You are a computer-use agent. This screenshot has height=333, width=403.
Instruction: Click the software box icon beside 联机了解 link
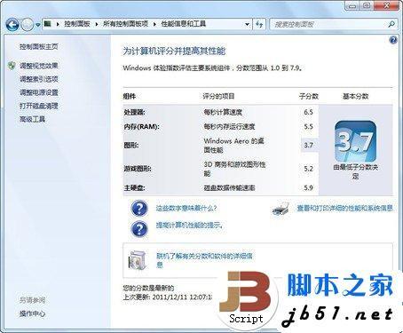coord(138,260)
